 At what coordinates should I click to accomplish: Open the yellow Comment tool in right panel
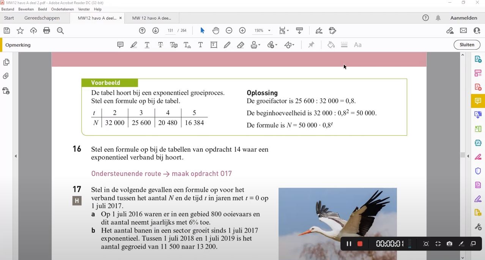tap(478, 101)
